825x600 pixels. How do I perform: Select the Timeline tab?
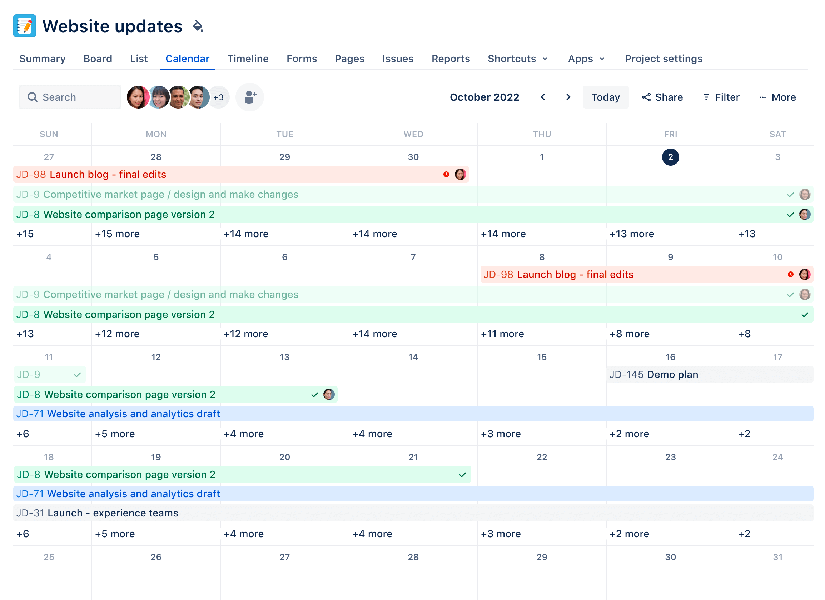click(248, 58)
